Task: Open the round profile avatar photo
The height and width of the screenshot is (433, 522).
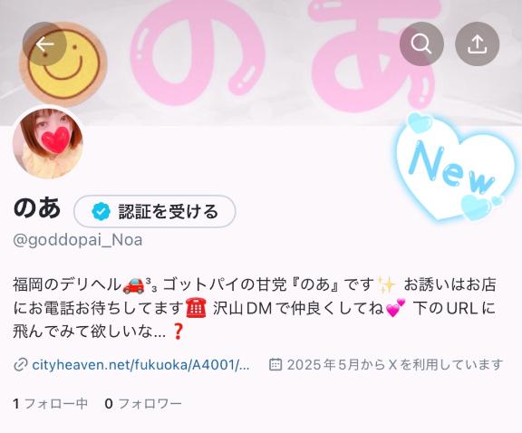Action: pos(48,143)
